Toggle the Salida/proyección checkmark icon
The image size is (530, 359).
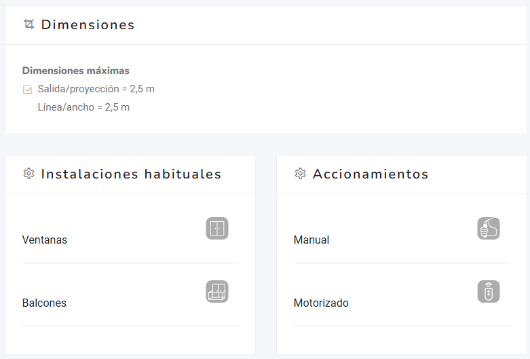click(28, 90)
